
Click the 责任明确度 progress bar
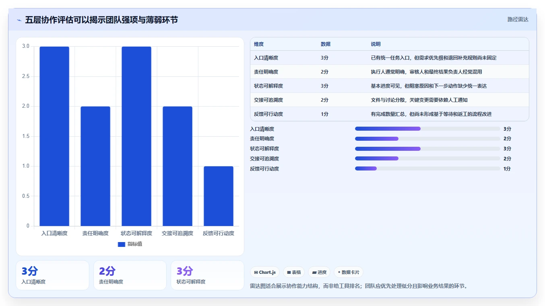pyautogui.click(x=427, y=139)
